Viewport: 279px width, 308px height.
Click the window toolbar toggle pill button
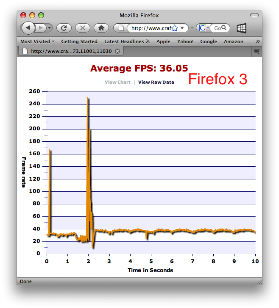click(x=254, y=15)
